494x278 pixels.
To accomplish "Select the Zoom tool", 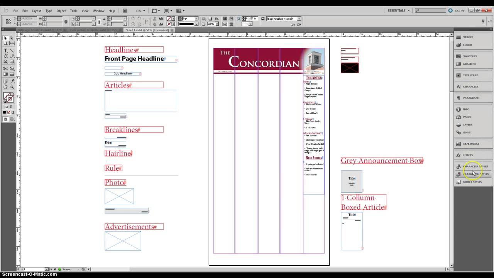I will [x=12, y=86].
